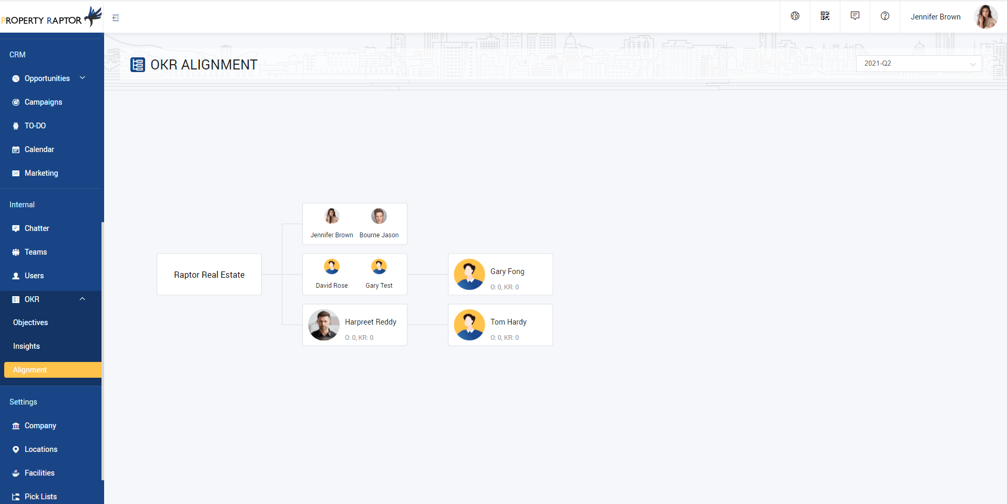Click the Gary Test name label
This screenshot has height=504, width=1007.
pyautogui.click(x=379, y=286)
